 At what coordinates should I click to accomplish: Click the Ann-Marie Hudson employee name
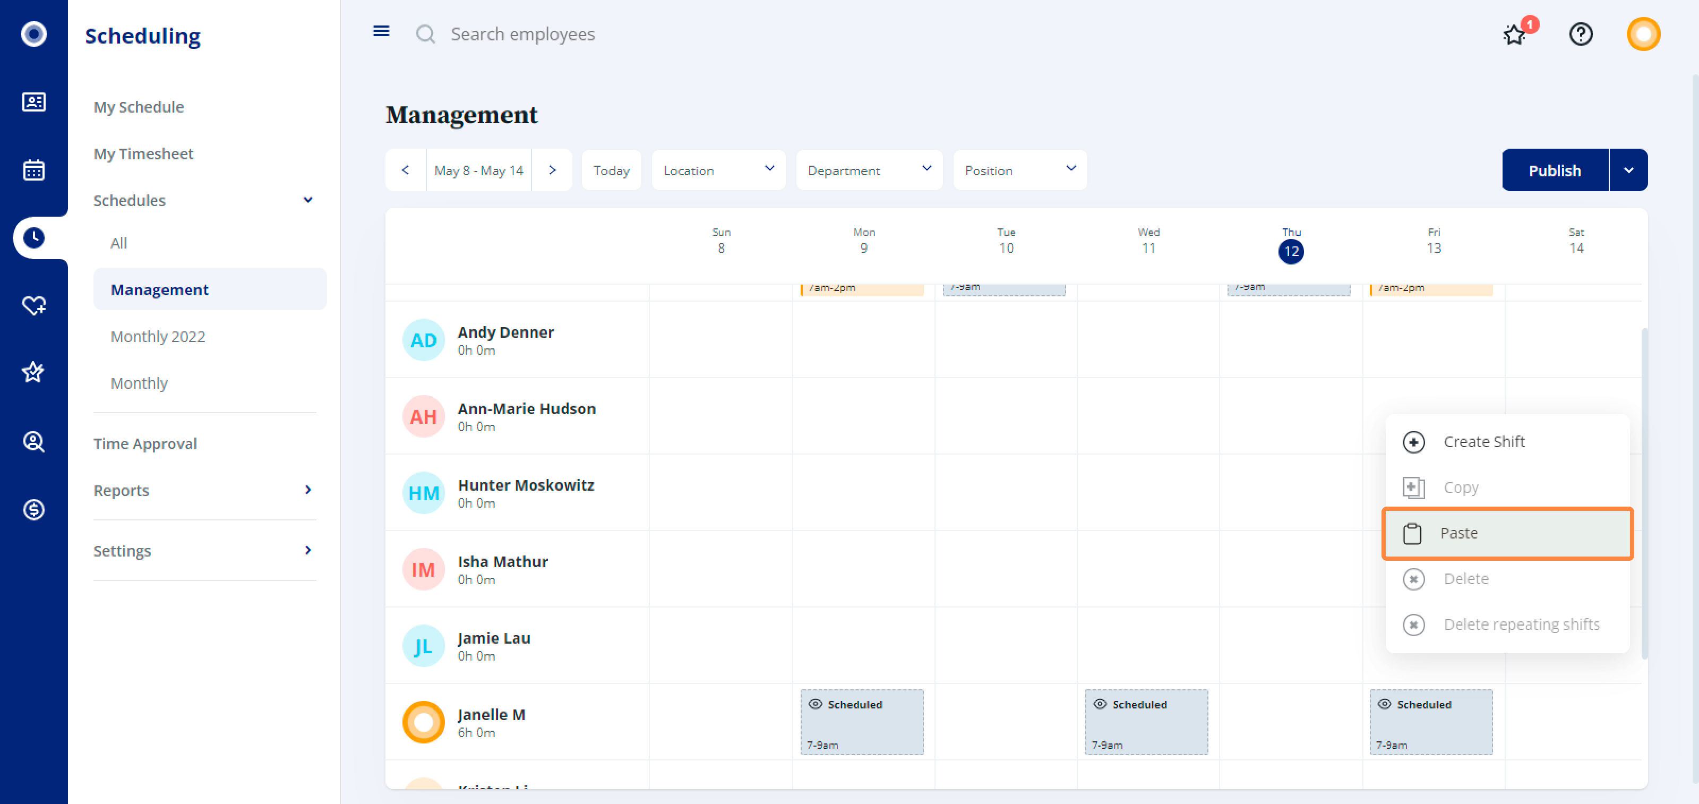[526, 408]
